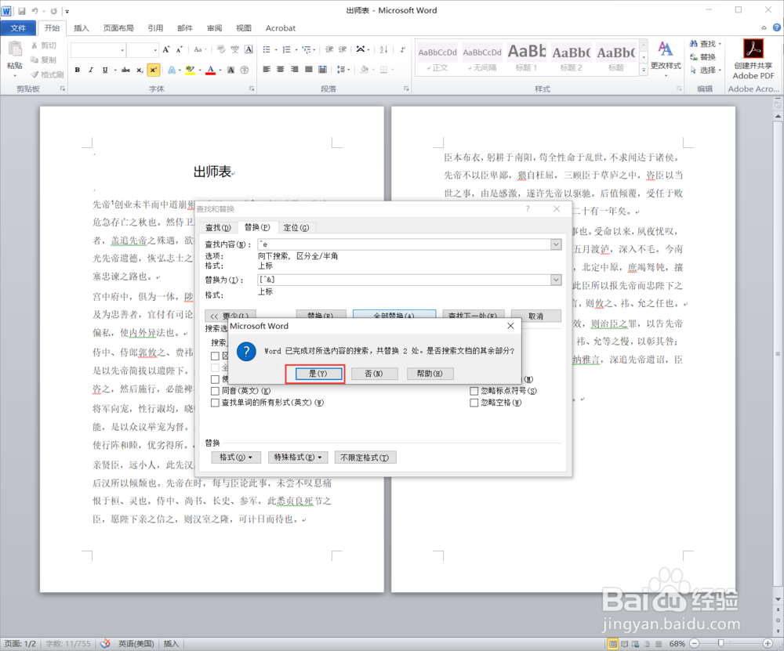Apply Italic formatting from the Font group

(x=91, y=70)
